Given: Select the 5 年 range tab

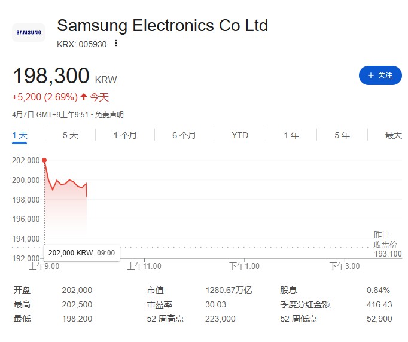Looking at the screenshot, I should click(x=342, y=135).
